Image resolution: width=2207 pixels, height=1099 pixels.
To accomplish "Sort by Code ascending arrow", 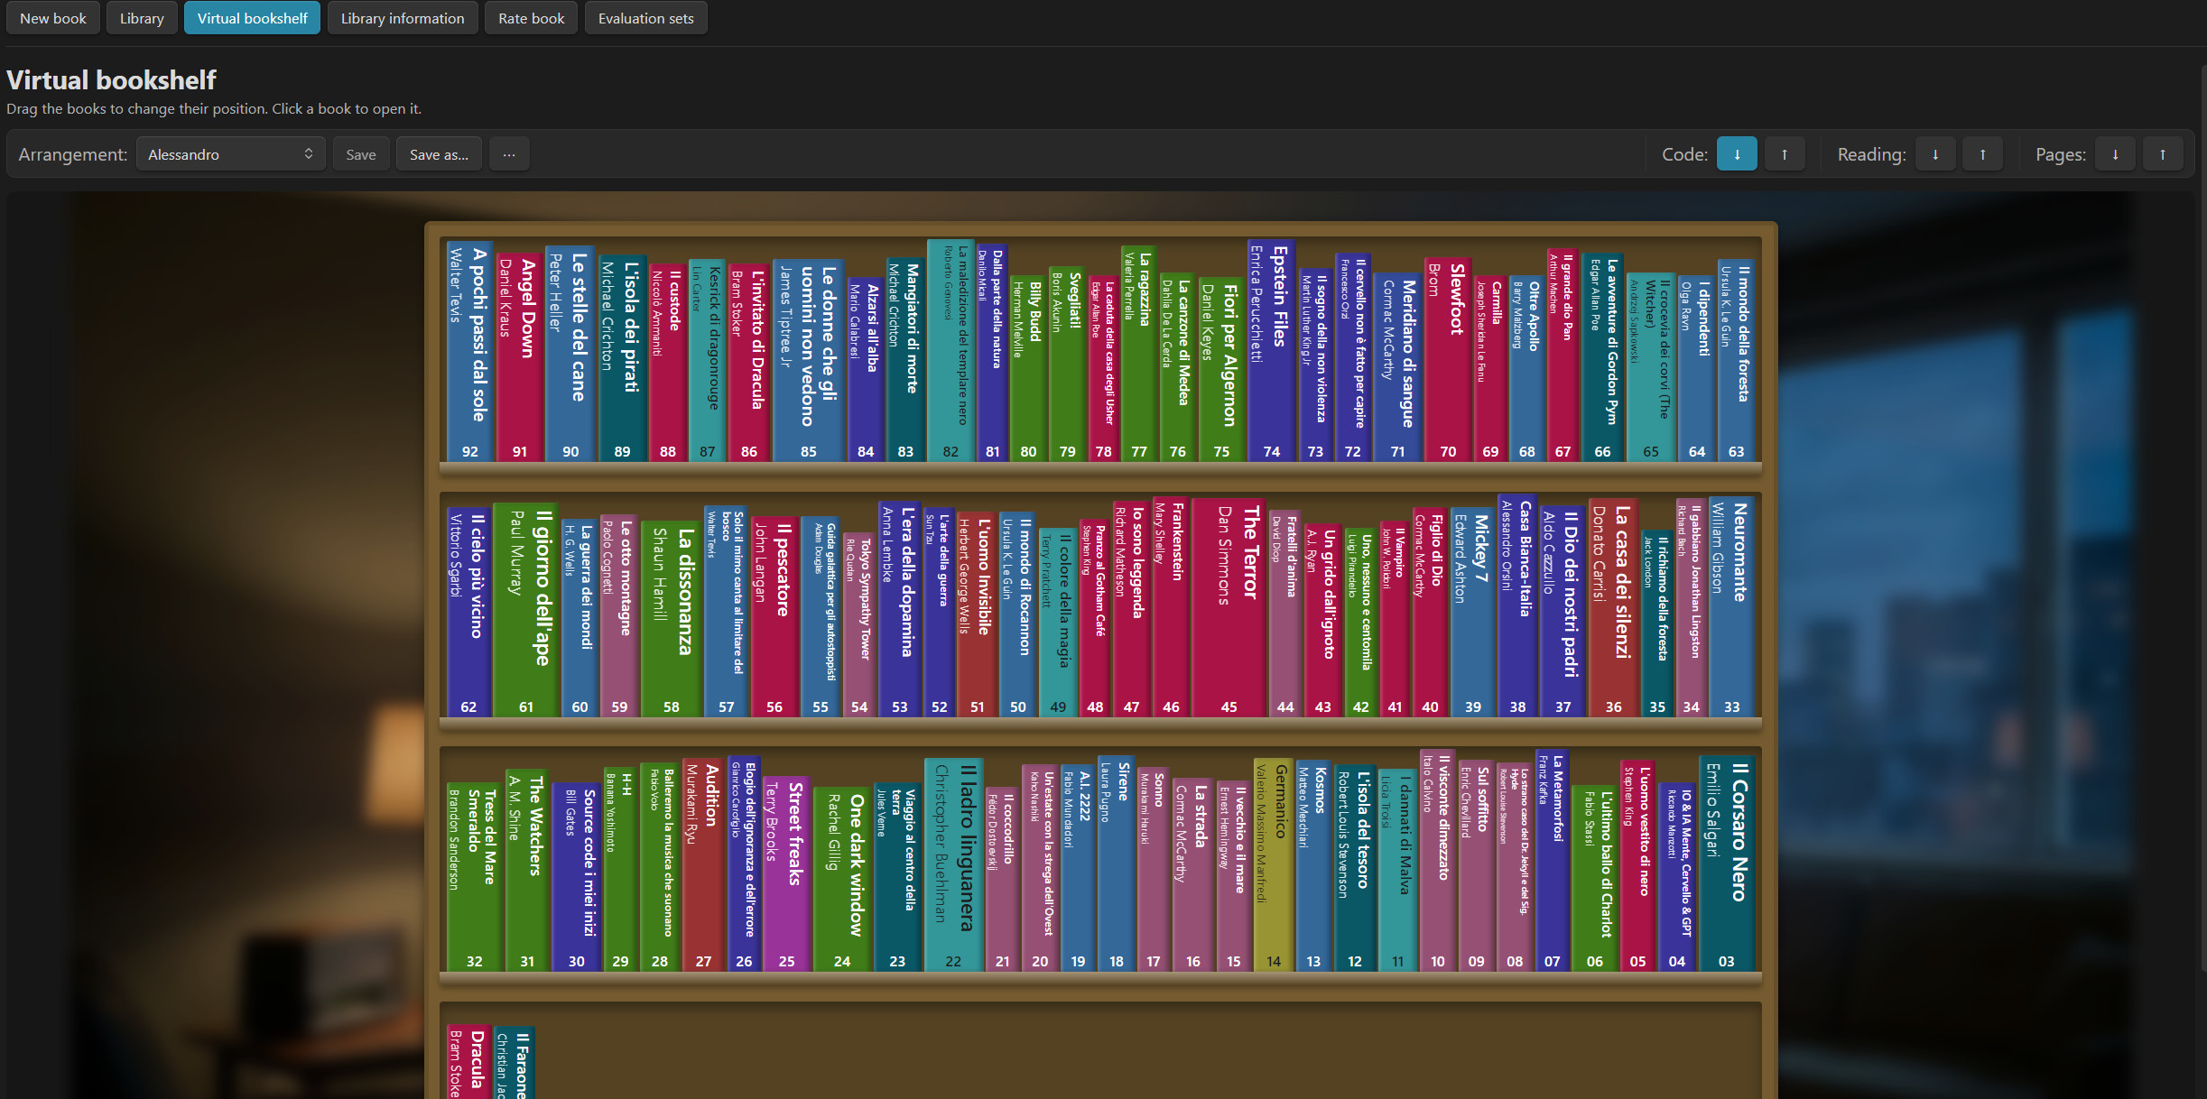I will [x=1784, y=154].
